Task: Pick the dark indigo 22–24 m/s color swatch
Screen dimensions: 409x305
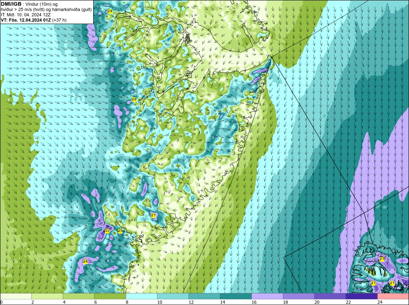Action: (362, 296)
